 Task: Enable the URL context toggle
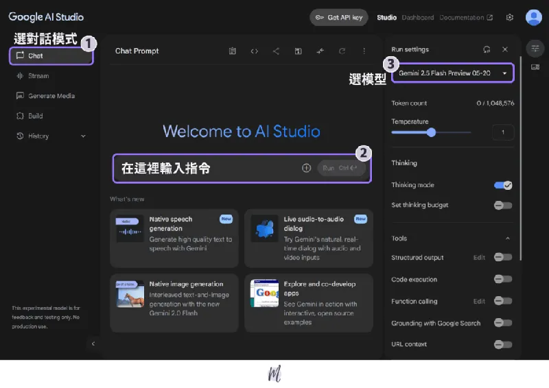pos(503,345)
